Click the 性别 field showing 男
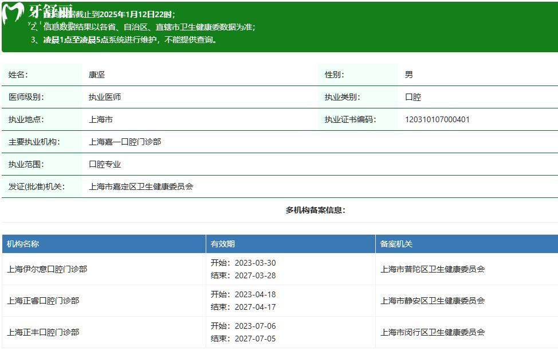 coord(408,75)
